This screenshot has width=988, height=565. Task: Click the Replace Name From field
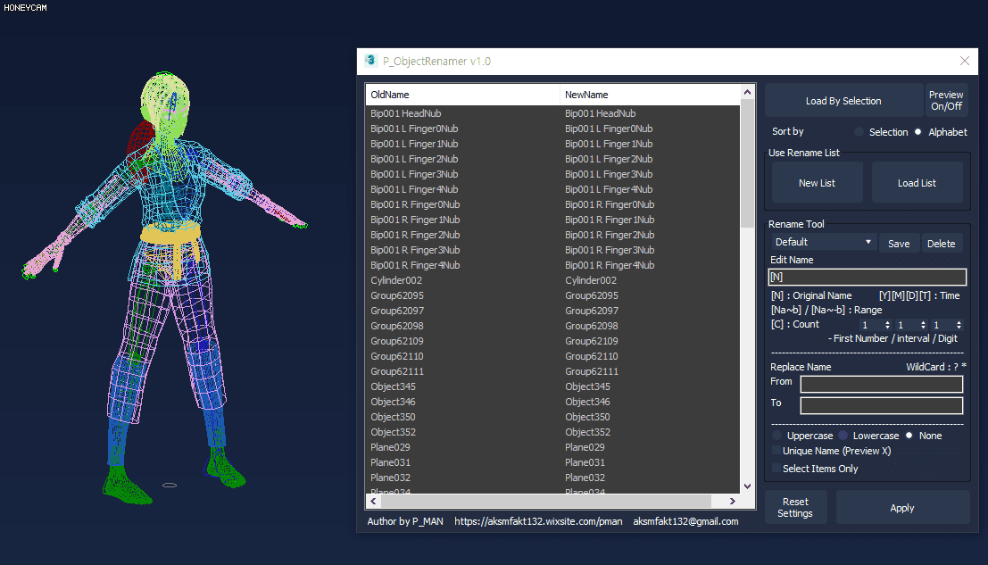[882, 384]
